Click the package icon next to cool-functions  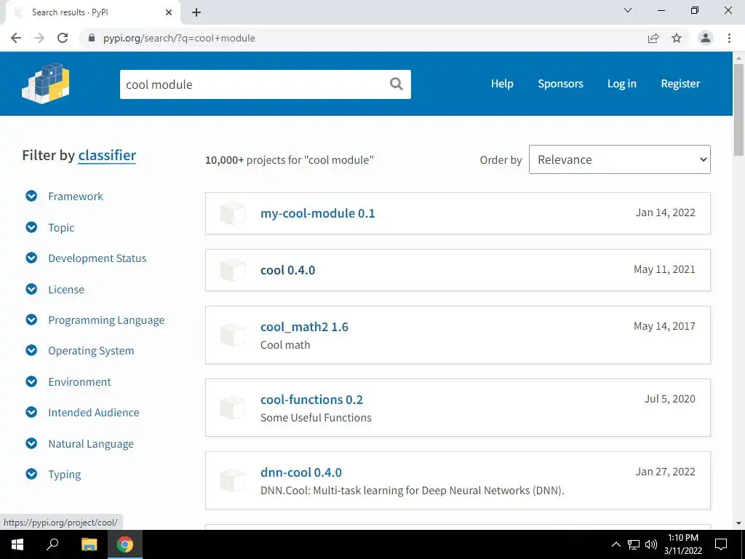tap(233, 408)
